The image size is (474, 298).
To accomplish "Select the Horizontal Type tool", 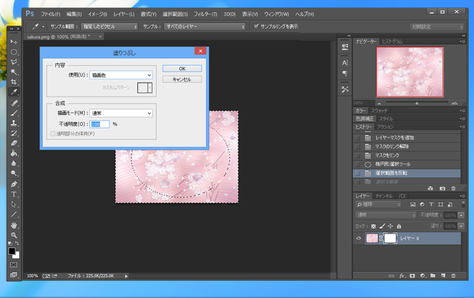I will 14,194.
